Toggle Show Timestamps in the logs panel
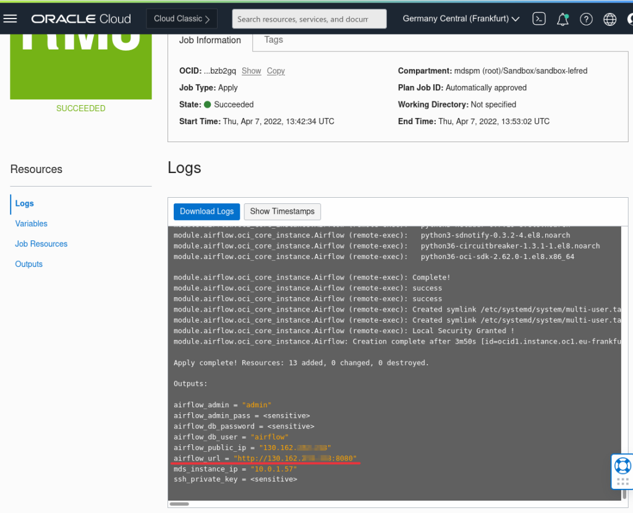The height and width of the screenshot is (513, 633). tap(282, 211)
